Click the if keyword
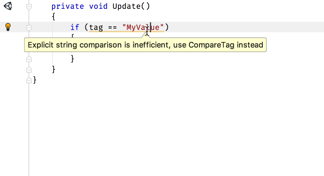The height and width of the screenshot is (176, 324). (75, 27)
